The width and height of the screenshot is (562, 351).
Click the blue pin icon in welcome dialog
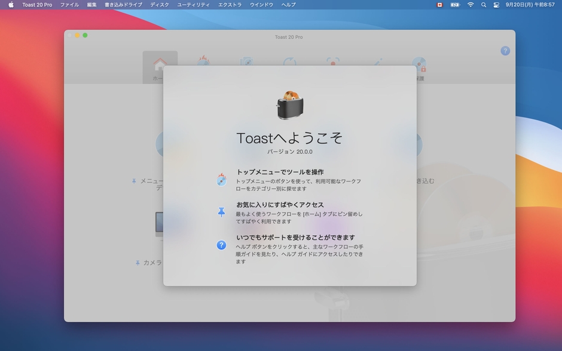pyautogui.click(x=221, y=212)
